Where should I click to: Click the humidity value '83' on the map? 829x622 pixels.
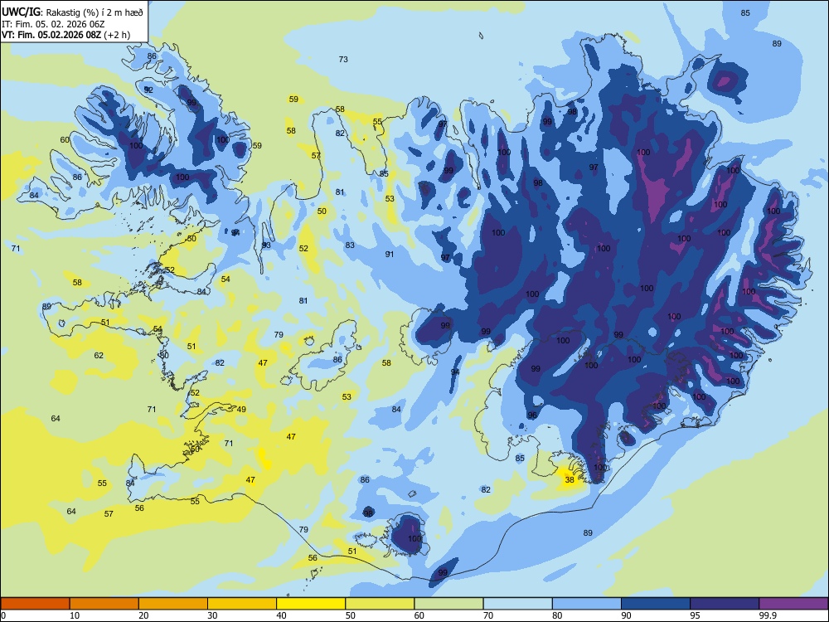[x=350, y=245]
